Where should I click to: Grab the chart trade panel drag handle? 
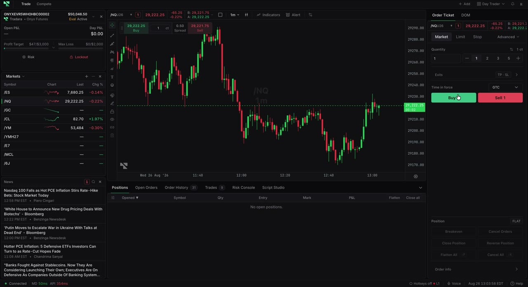[122, 28]
